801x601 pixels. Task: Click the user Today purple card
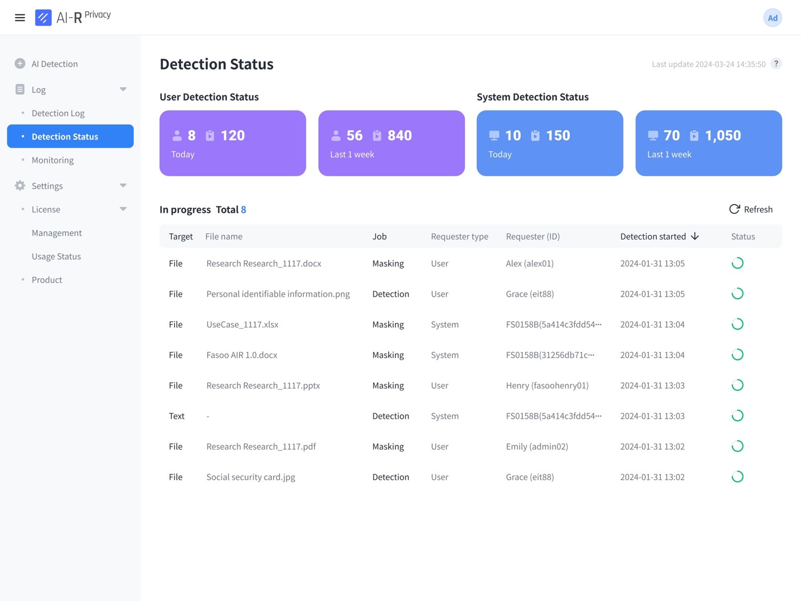pos(232,143)
